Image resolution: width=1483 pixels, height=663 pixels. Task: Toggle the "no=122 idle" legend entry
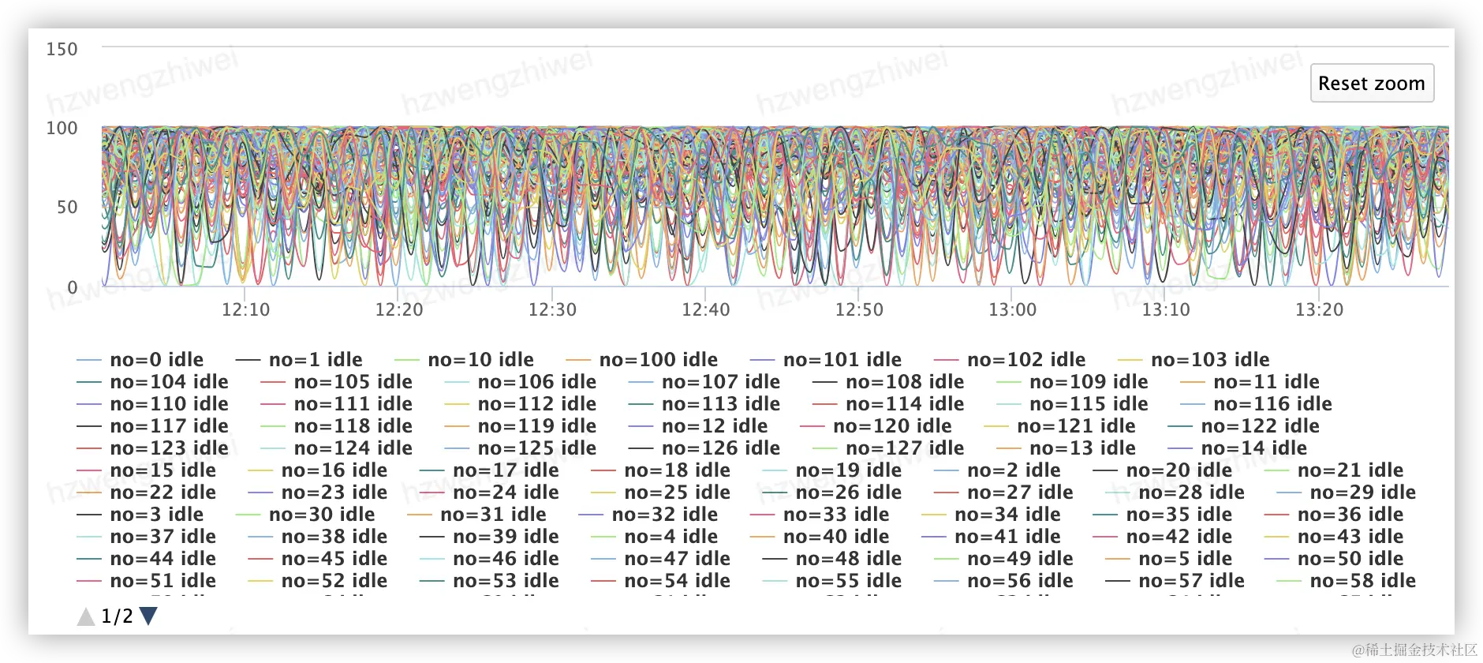[1242, 426]
